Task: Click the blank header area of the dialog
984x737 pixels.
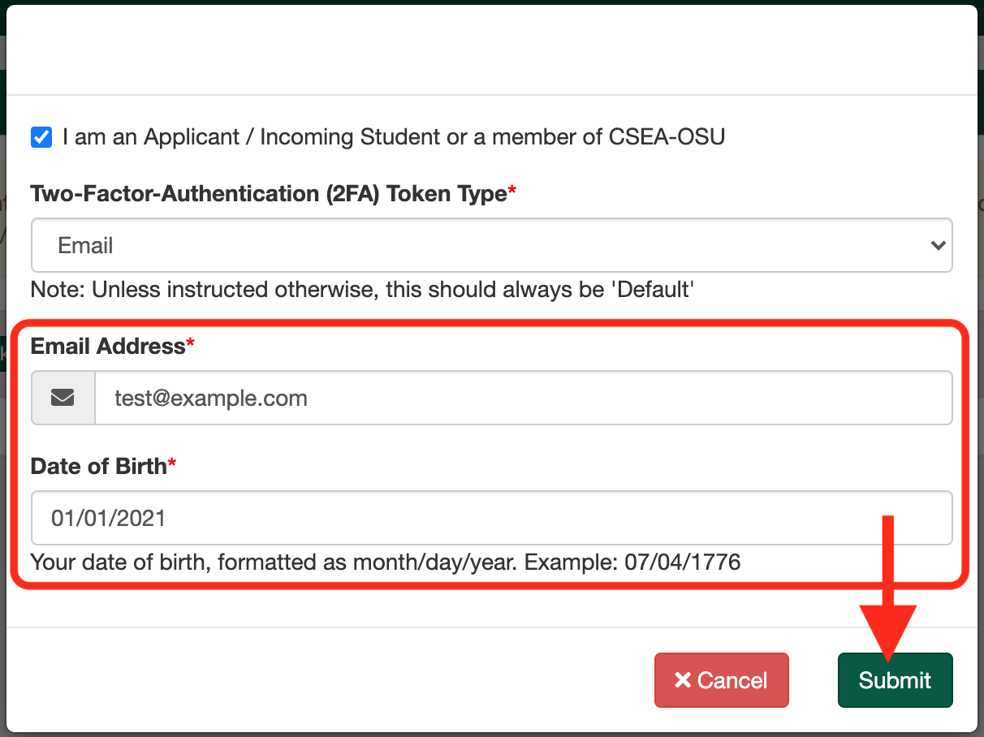Action: 490,50
